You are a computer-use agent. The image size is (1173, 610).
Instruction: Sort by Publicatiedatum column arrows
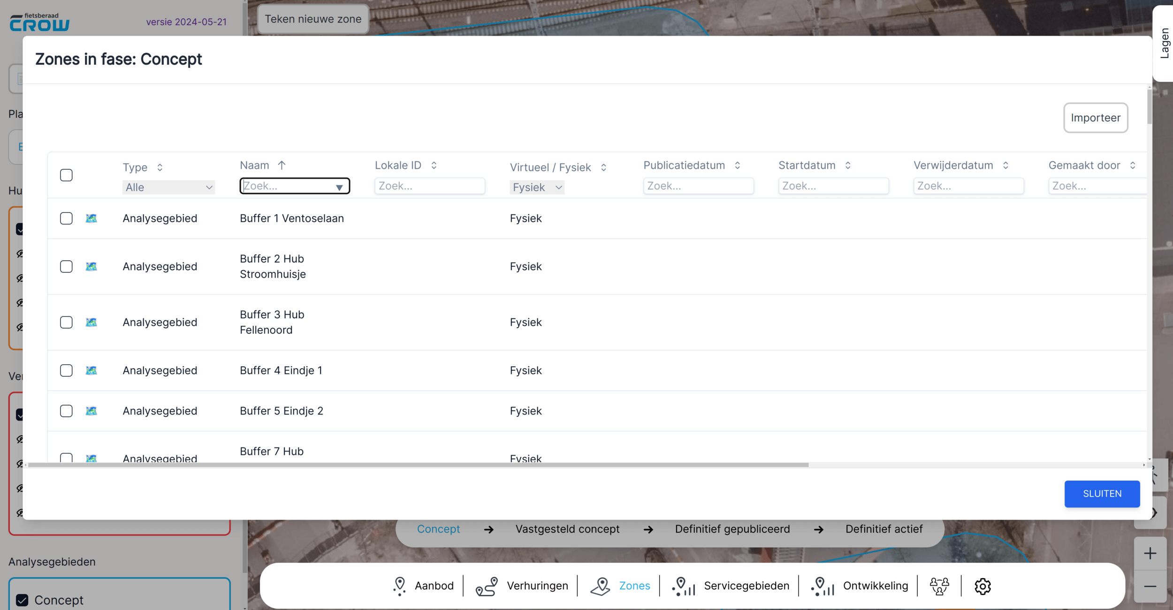tap(738, 166)
